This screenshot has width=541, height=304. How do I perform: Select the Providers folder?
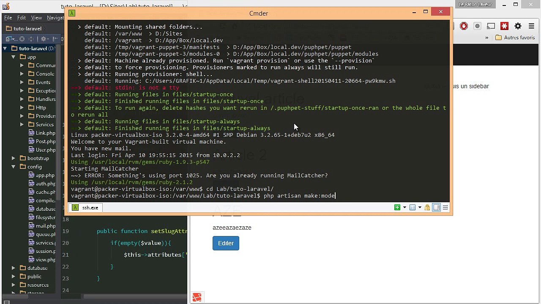42,116
